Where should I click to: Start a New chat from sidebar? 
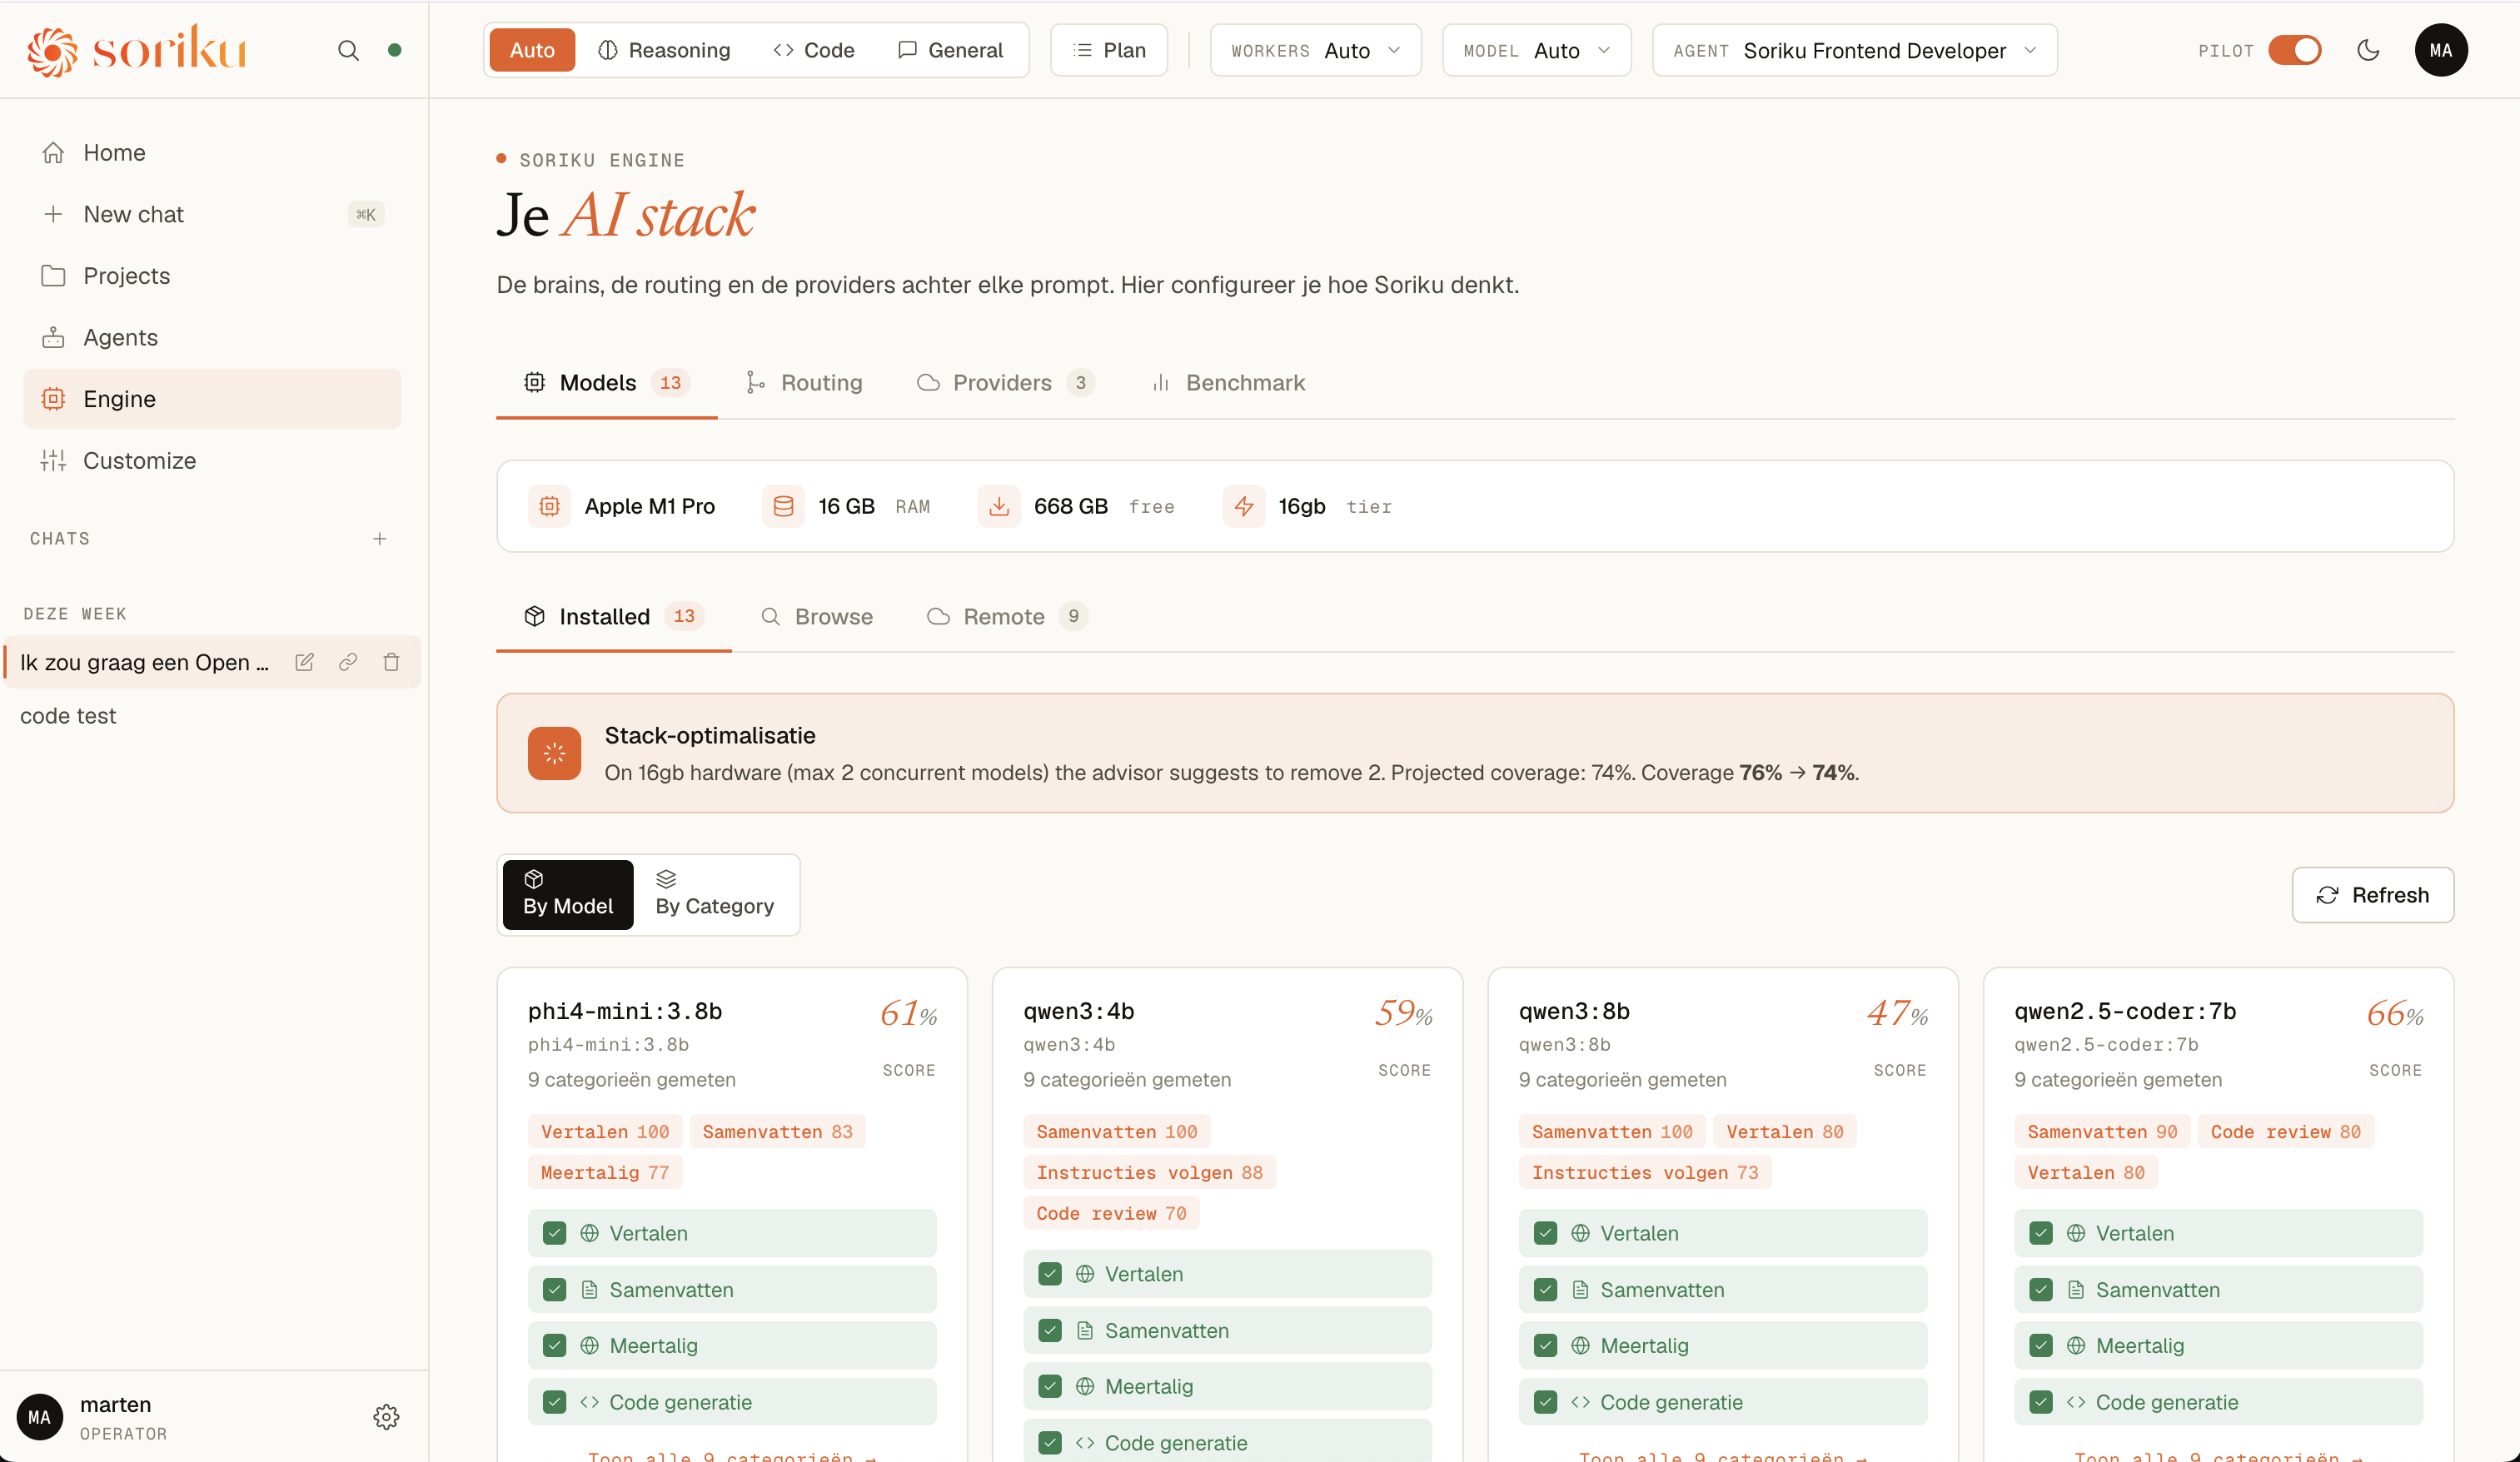tap(212, 214)
